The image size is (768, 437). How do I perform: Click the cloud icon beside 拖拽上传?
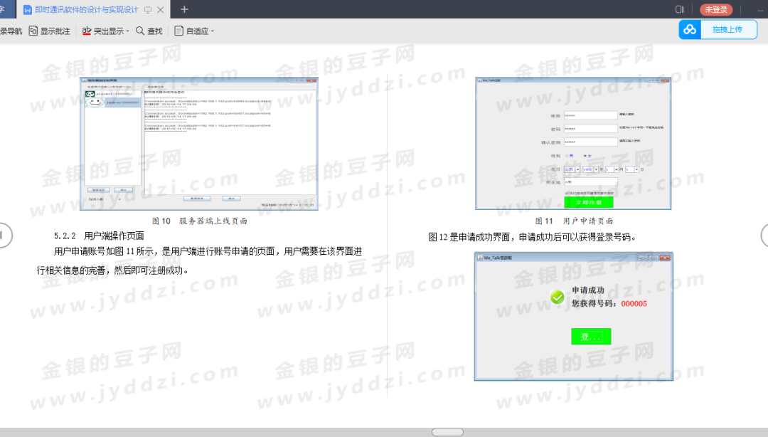click(690, 30)
